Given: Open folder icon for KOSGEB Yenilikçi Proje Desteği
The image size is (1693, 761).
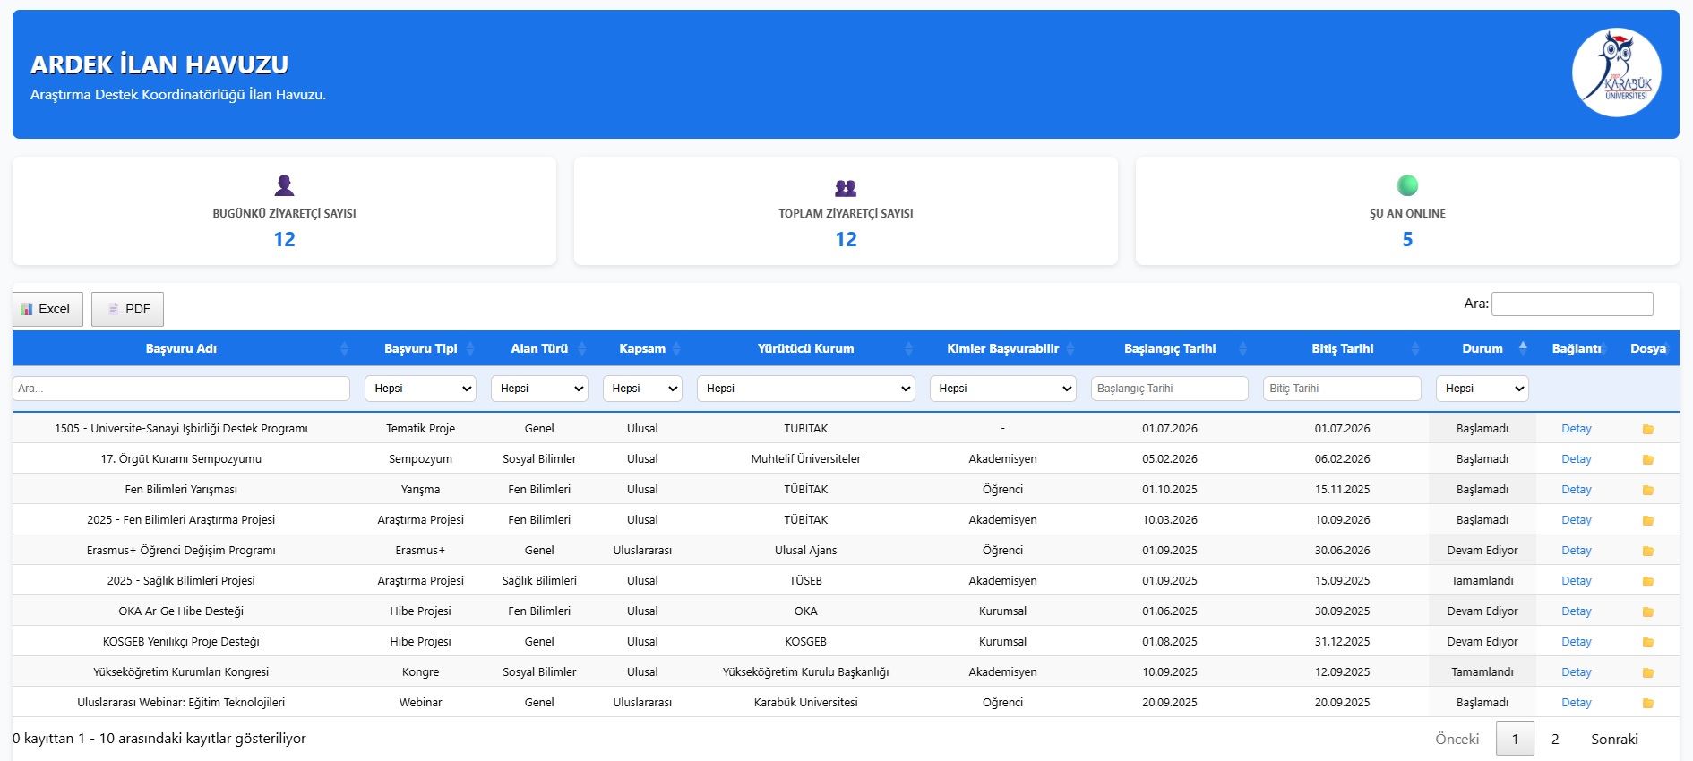Looking at the screenshot, I should pyautogui.click(x=1647, y=642).
